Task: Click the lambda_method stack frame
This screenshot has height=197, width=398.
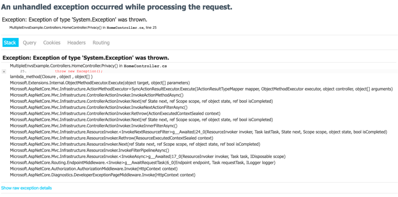Action: coord(51,77)
